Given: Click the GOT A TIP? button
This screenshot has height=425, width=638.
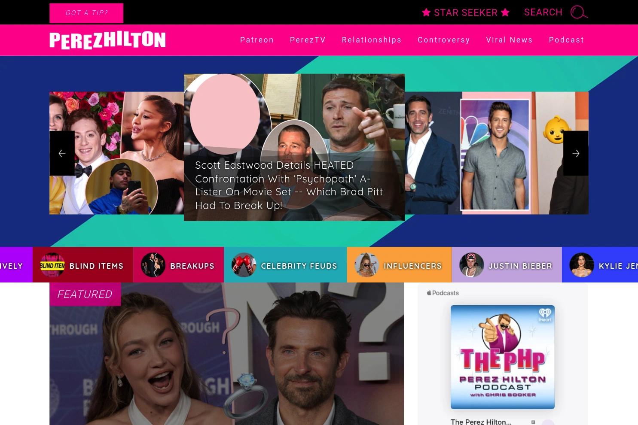Looking at the screenshot, I should (x=86, y=13).
